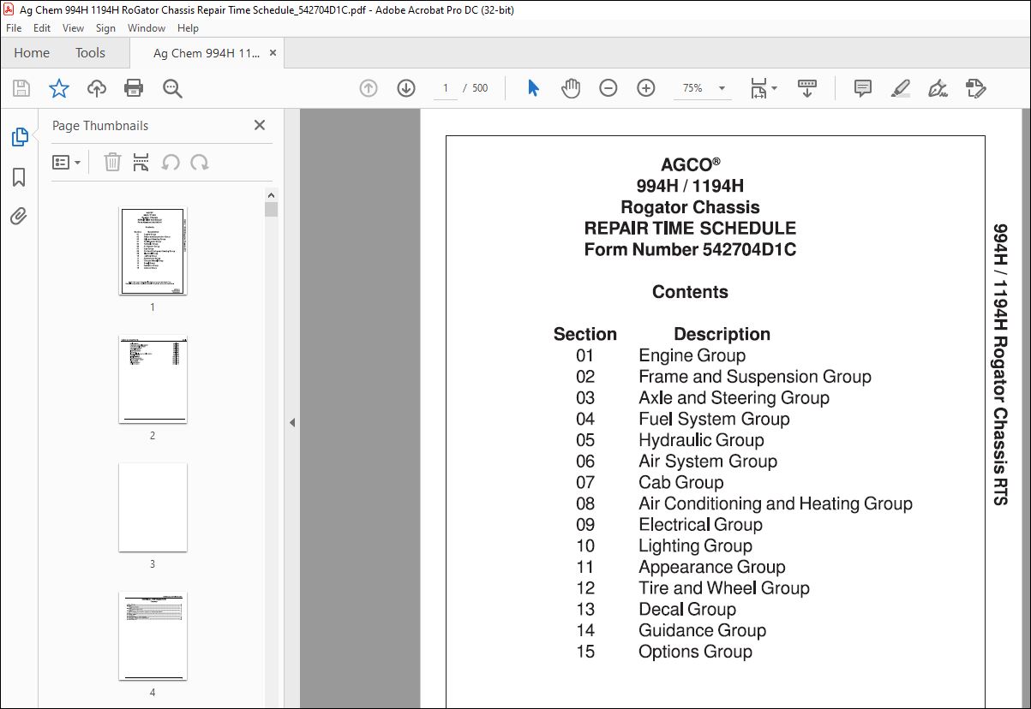Select the highlight text pen tool
The height and width of the screenshot is (709, 1031).
[x=901, y=88]
